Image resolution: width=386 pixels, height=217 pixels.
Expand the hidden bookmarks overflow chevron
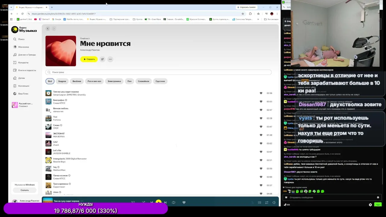tap(258, 19)
